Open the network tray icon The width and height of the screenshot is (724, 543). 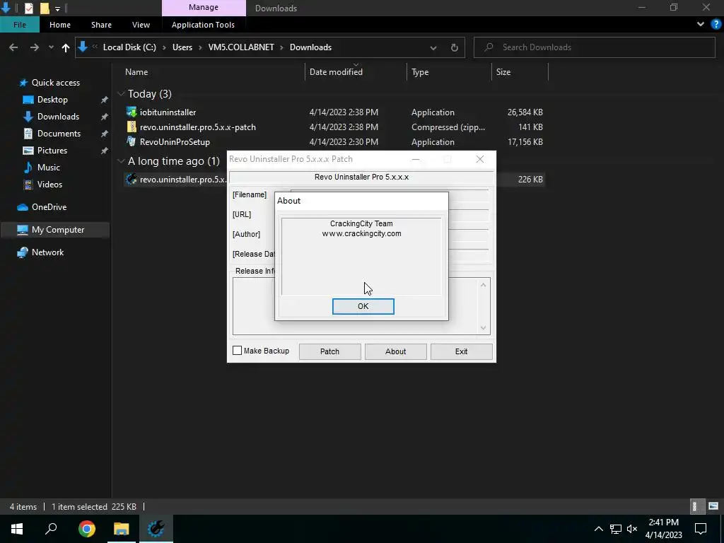click(x=616, y=529)
